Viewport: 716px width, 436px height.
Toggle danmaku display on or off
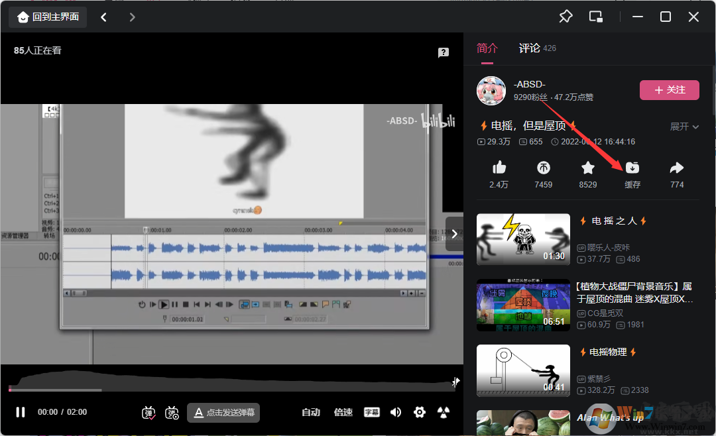coord(149,412)
